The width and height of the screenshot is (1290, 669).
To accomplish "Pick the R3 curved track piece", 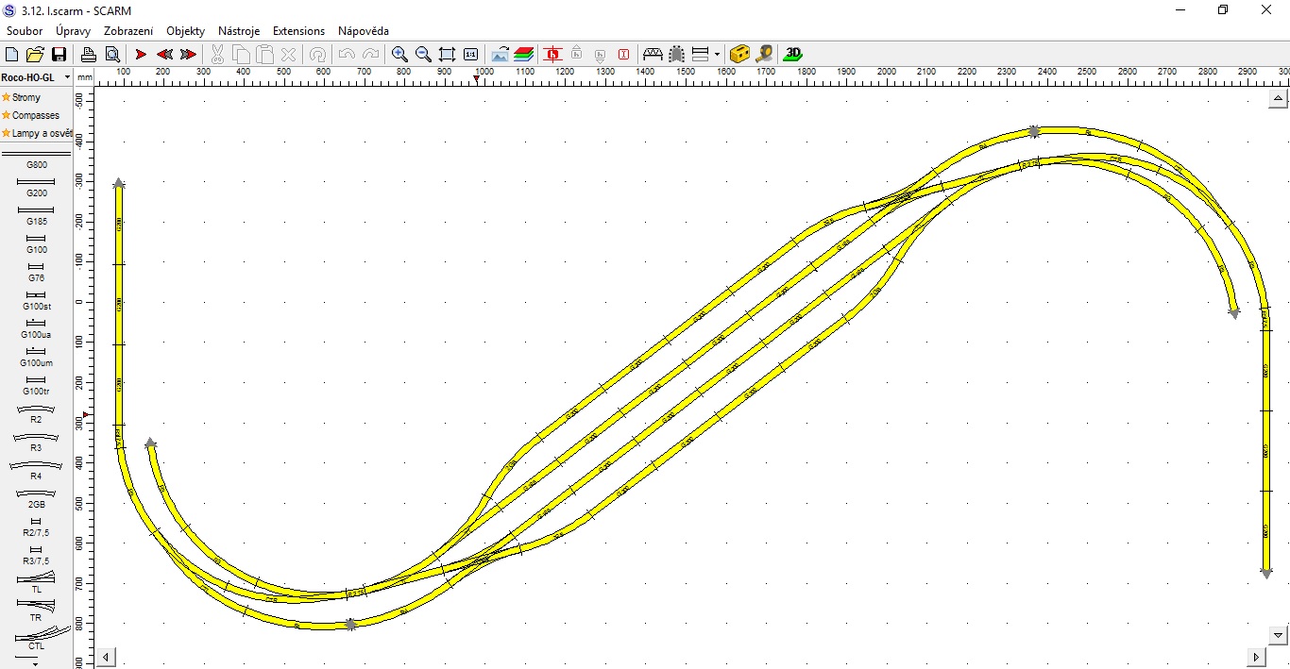I will [36, 439].
